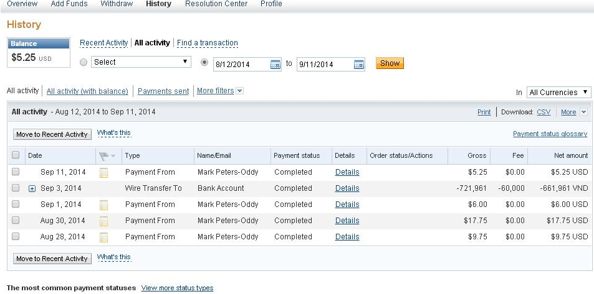Select the date range radio button
This screenshot has height=294, width=594.
(205, 63)
